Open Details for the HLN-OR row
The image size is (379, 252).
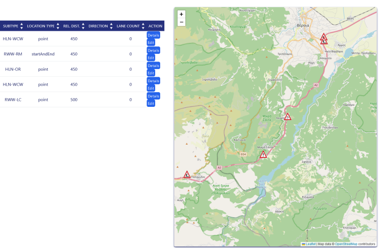(154, 66)
